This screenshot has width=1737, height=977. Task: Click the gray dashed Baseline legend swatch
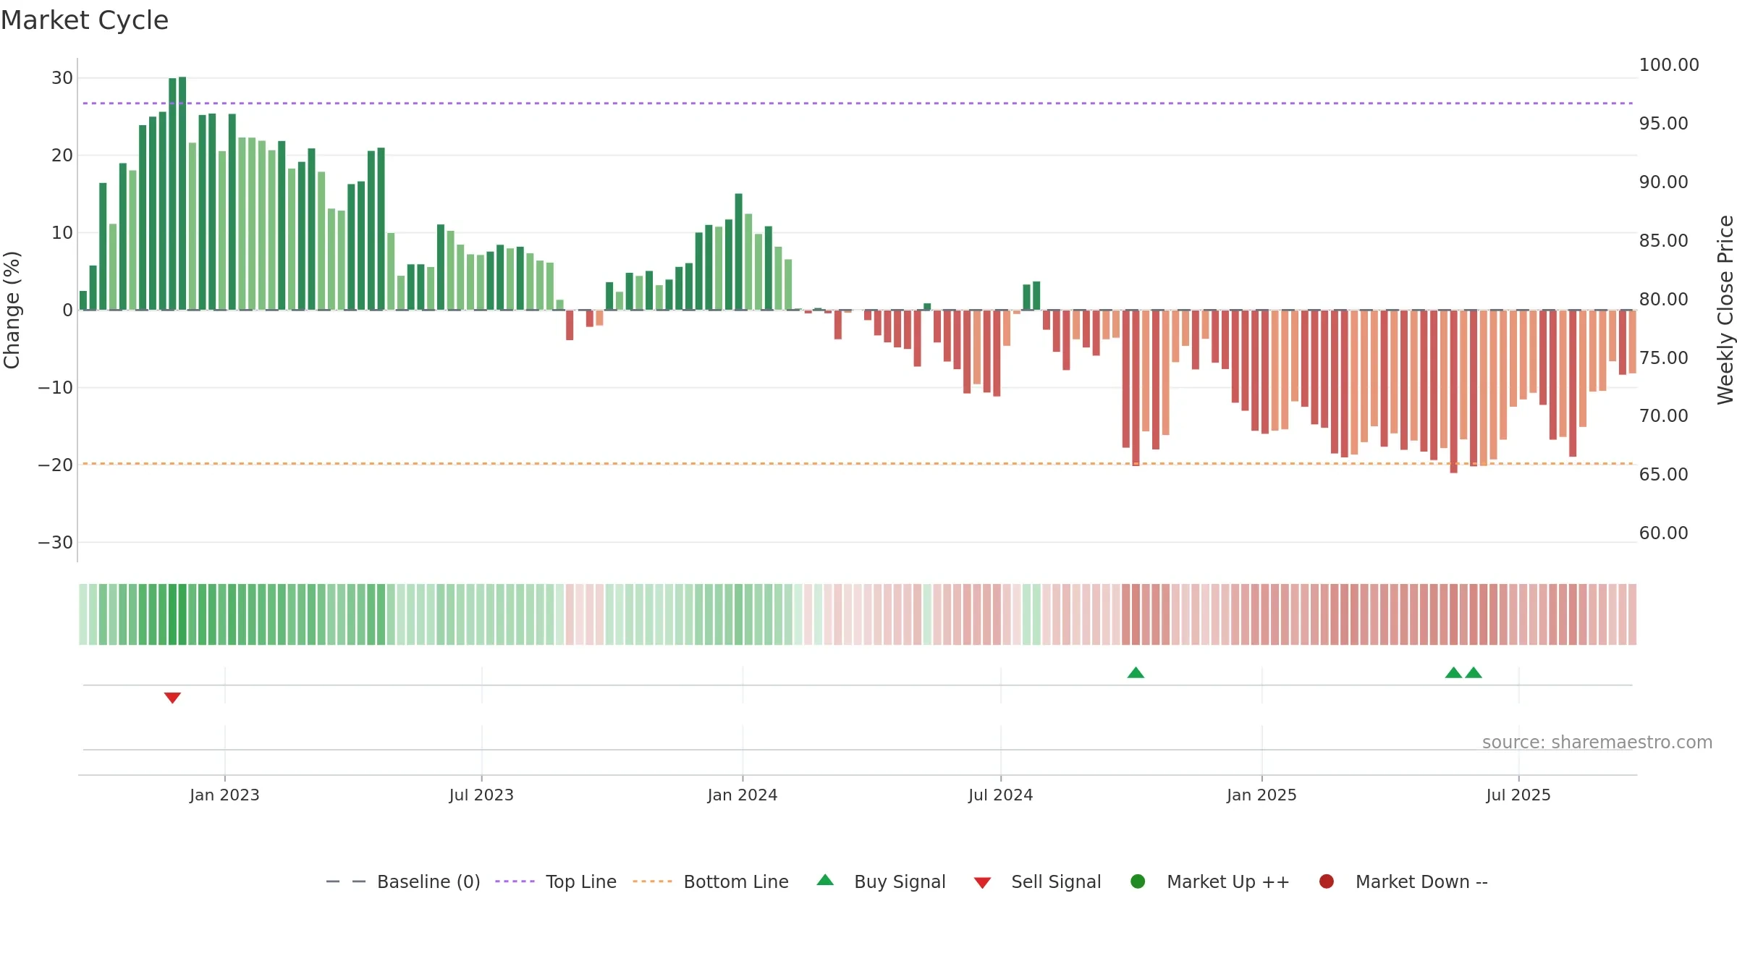coord(346,881)
